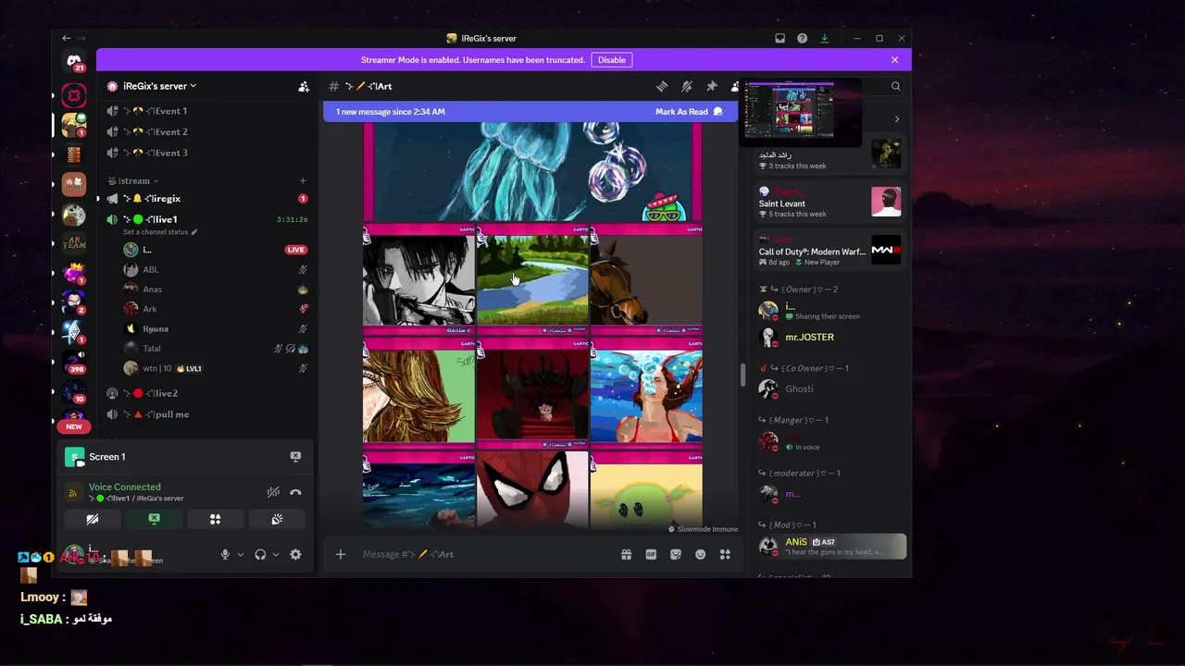Select user Talal in the voice channel
The image size is (1185, 666).
pyautogui.click(x=215, y=349)
